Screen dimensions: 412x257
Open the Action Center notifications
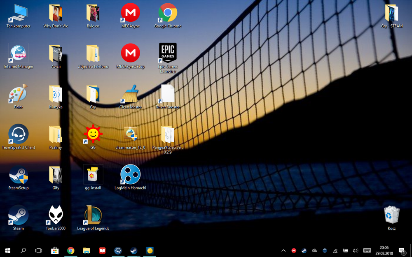click(401, 251)
